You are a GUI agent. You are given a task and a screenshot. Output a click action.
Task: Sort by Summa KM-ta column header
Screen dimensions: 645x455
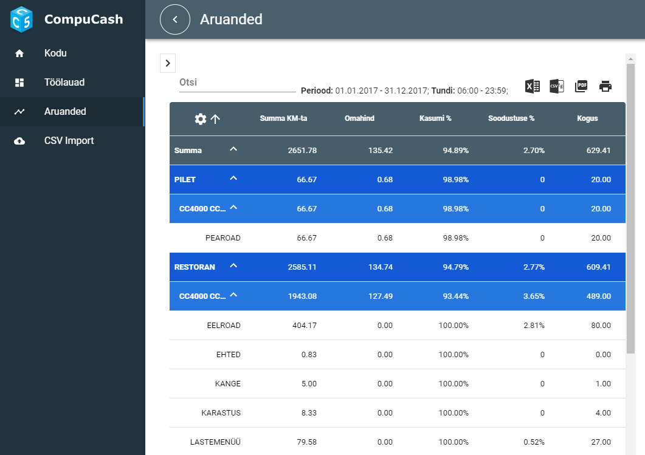pos(283,118)
